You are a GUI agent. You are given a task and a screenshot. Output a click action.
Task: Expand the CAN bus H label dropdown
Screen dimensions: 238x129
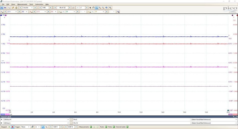(x=68, y=119)
